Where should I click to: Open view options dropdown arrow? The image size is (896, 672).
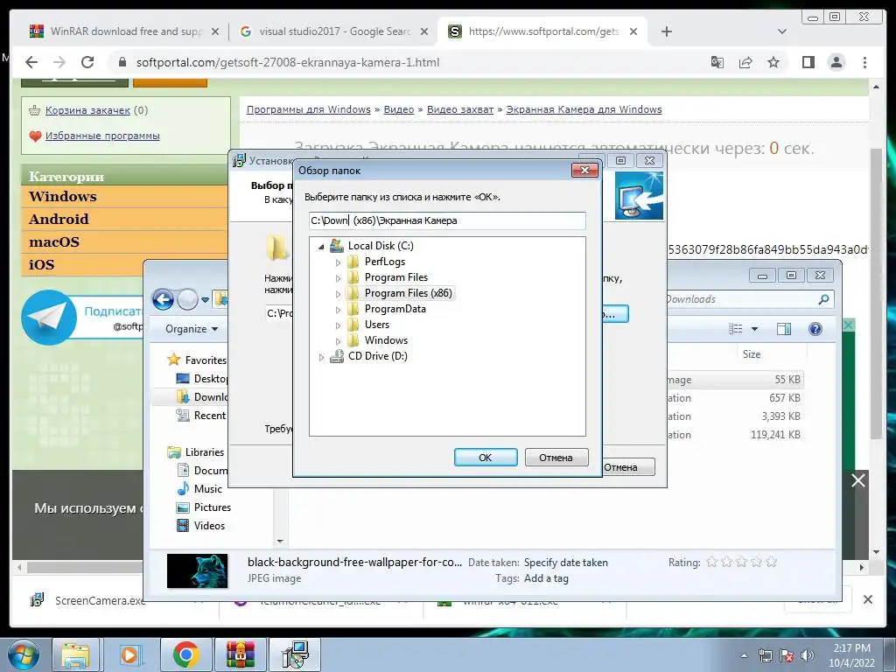pos(754,329)
